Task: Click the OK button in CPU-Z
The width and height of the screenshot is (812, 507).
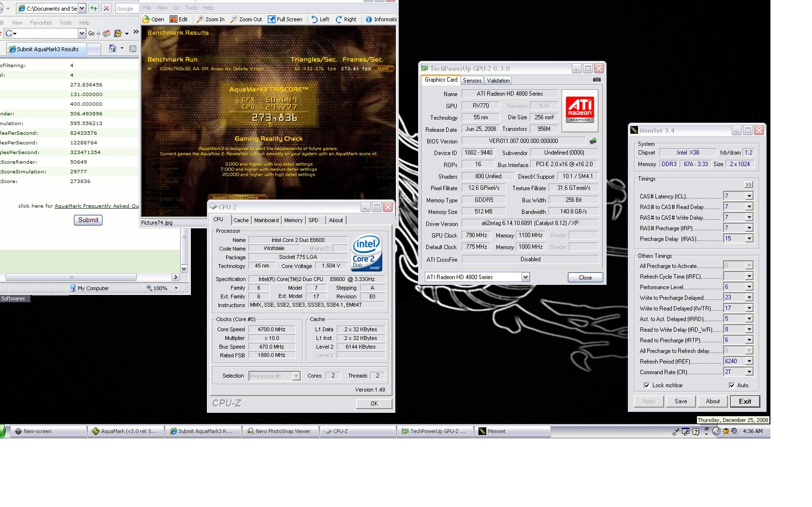Action: (374, 404)
